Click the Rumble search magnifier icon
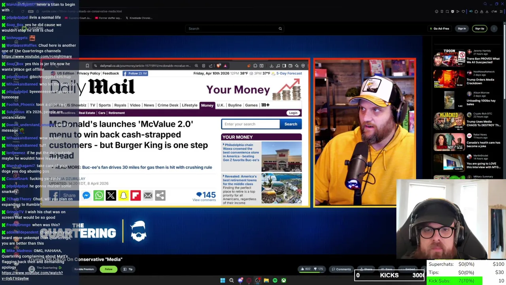 coord(280,28)
